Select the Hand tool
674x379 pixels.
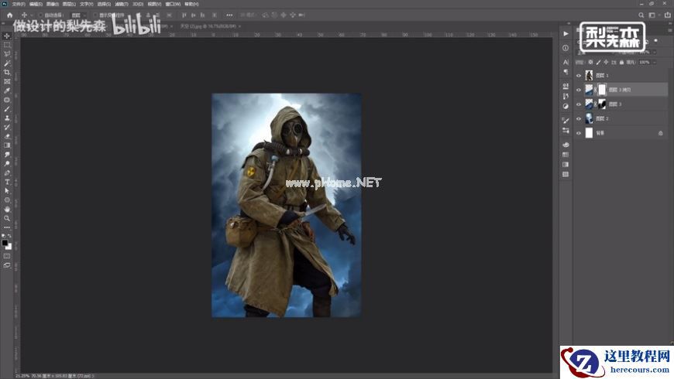point(7,209)
